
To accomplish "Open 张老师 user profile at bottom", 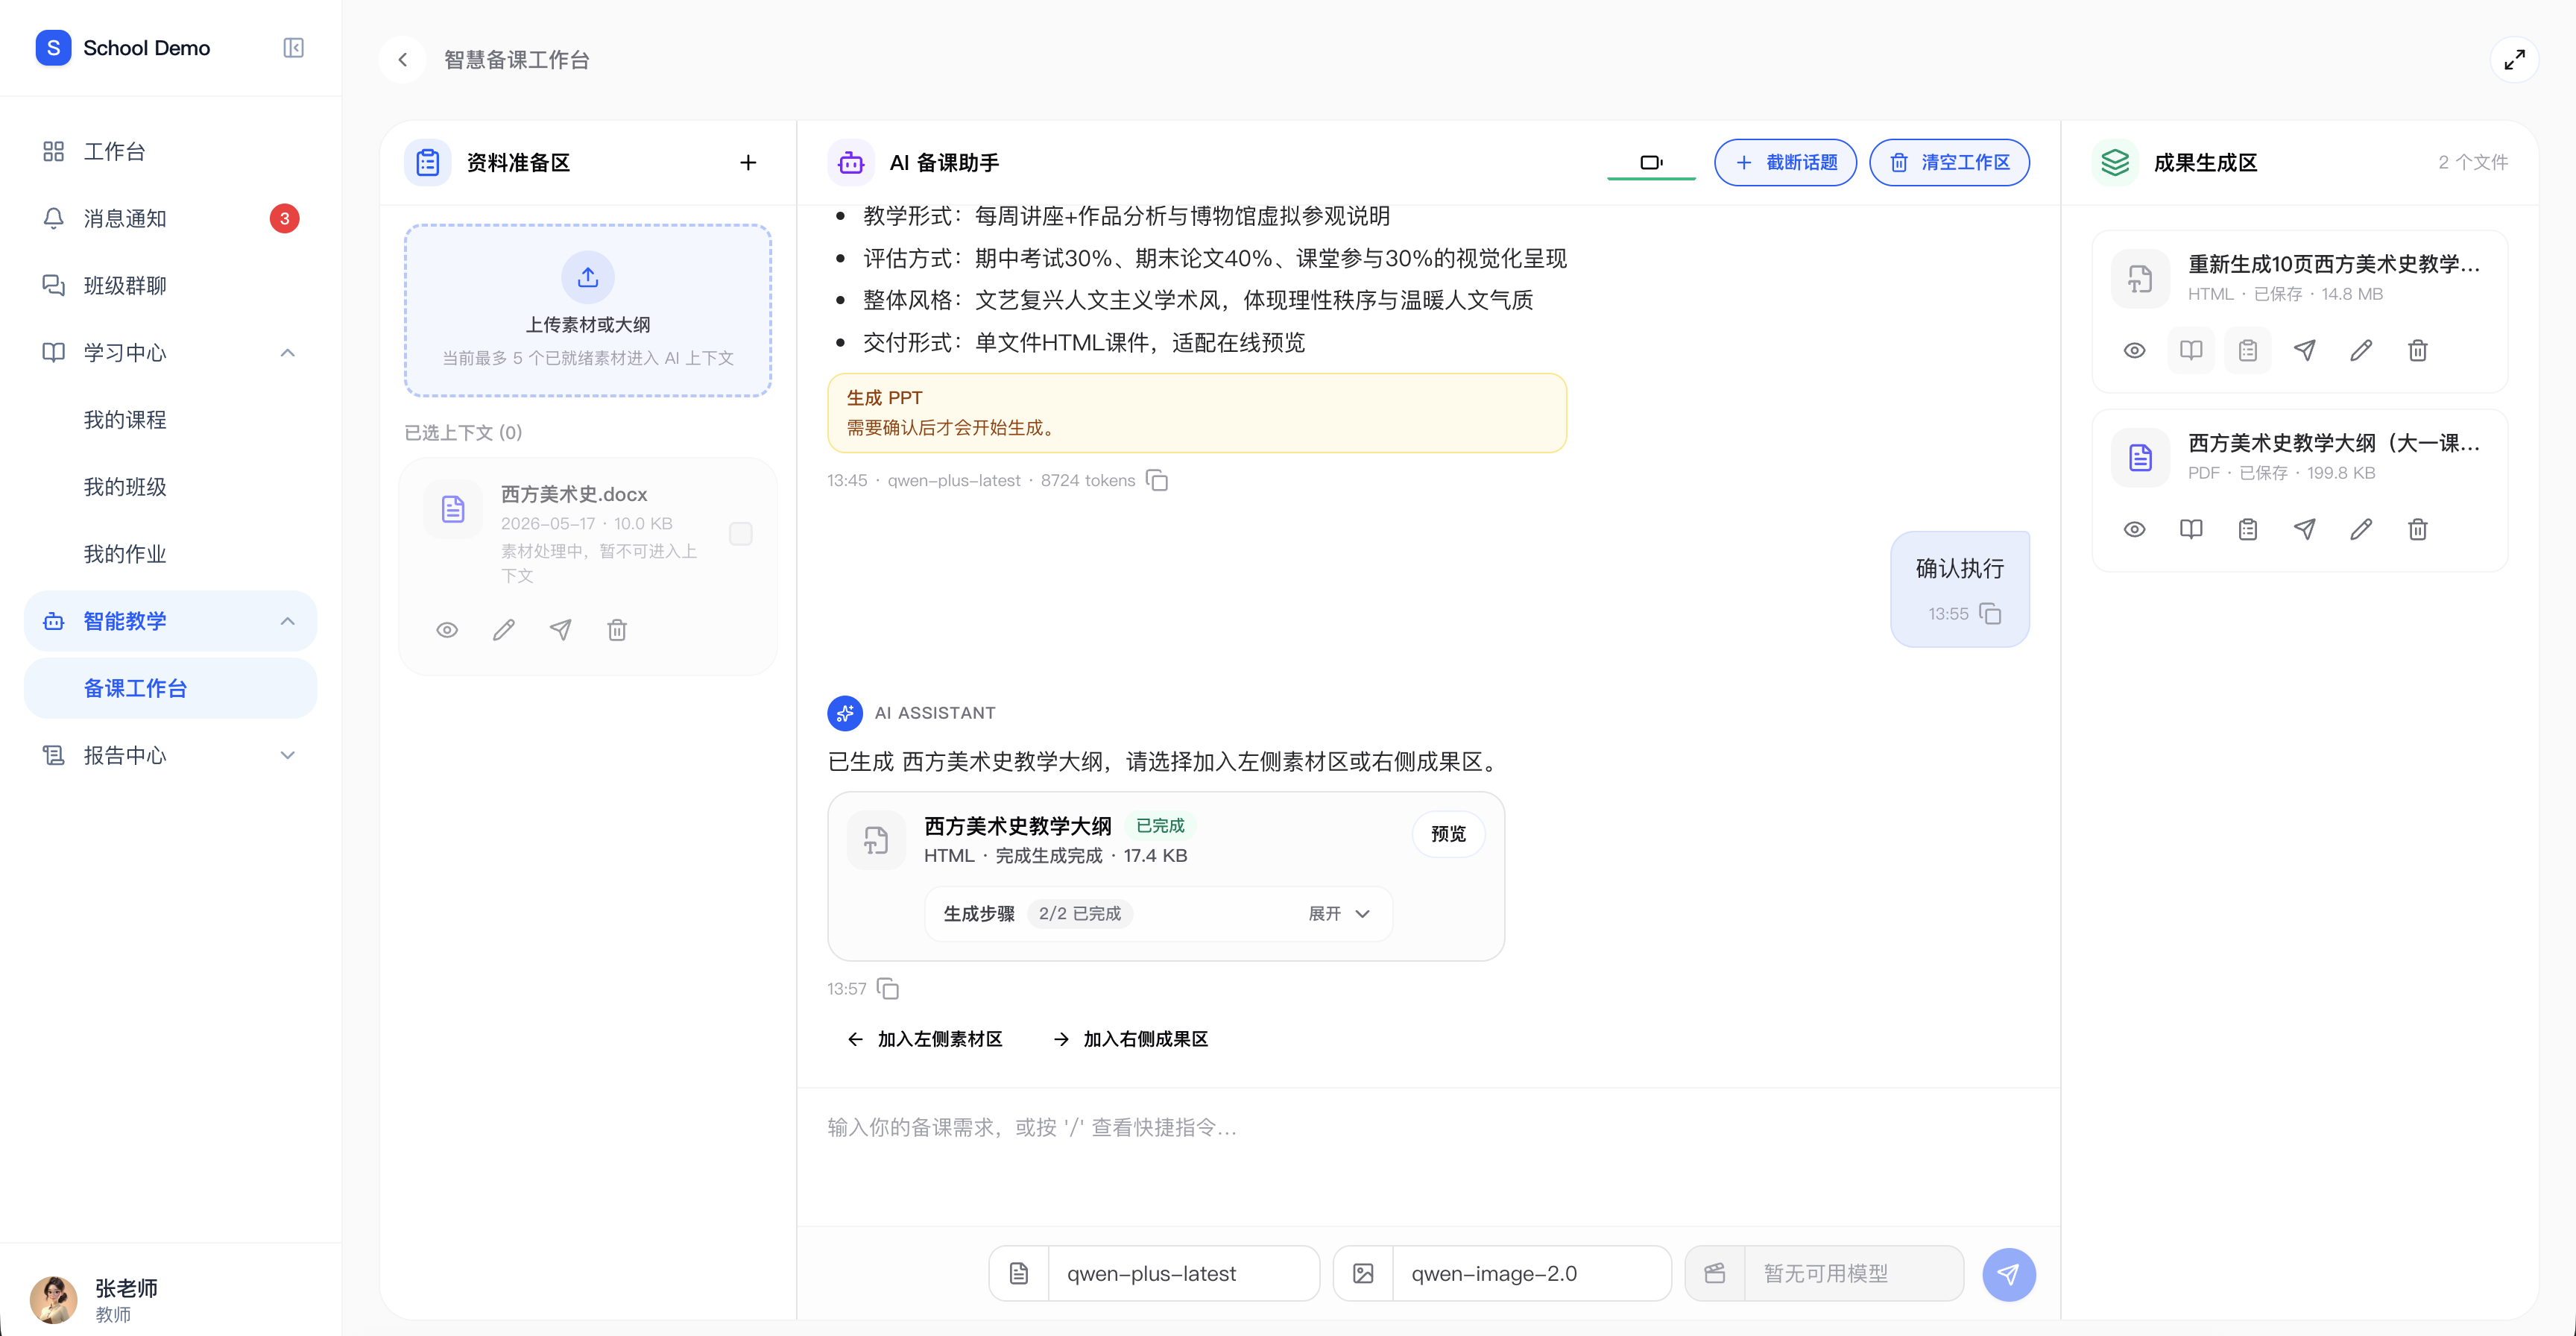I will tap(170, 1299).
